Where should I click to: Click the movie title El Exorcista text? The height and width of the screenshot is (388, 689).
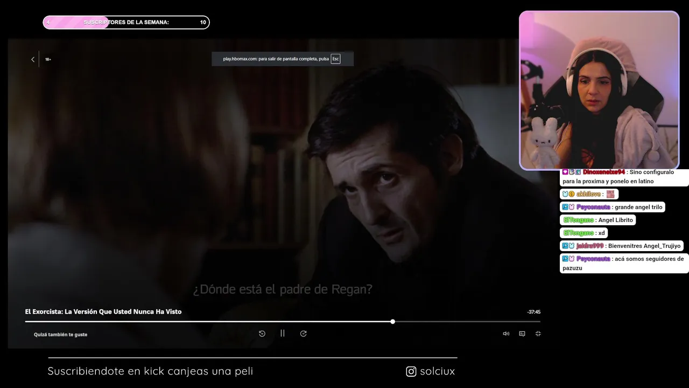point(103,311)
